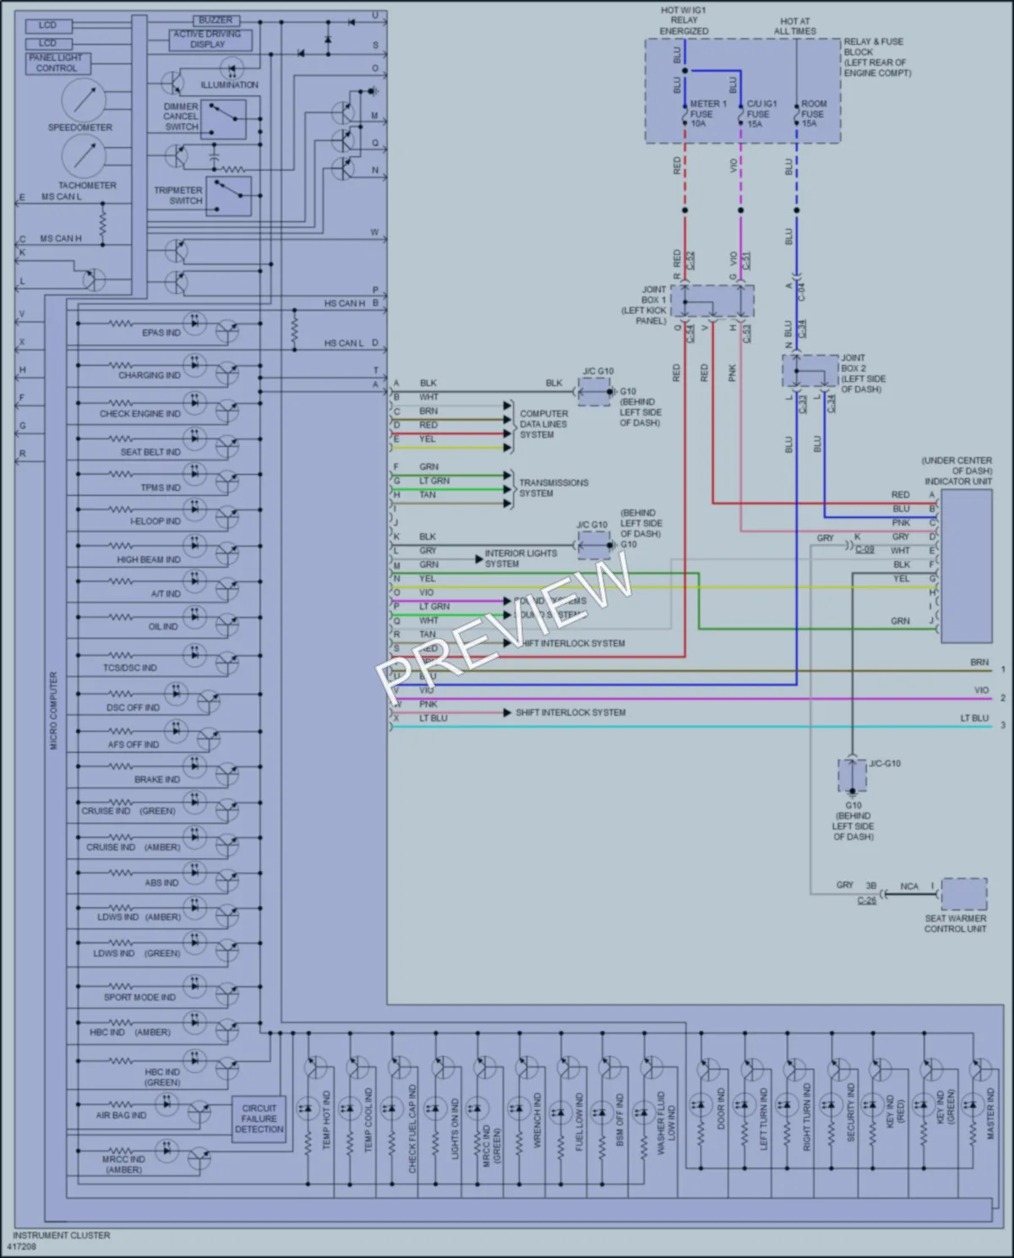This screenshot has width=1014, height=1258.
Task: Select the SEAT BELT IND label
Action: point(150,452)
